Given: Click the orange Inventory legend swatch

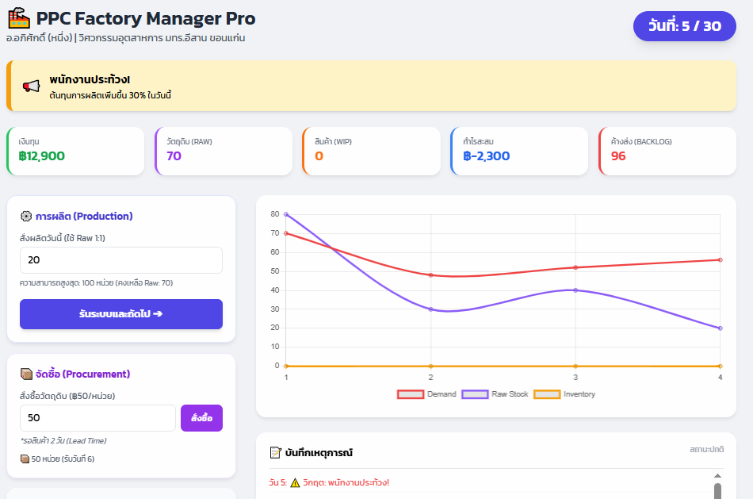Looking at the screenshot, I should click(547, 394).
